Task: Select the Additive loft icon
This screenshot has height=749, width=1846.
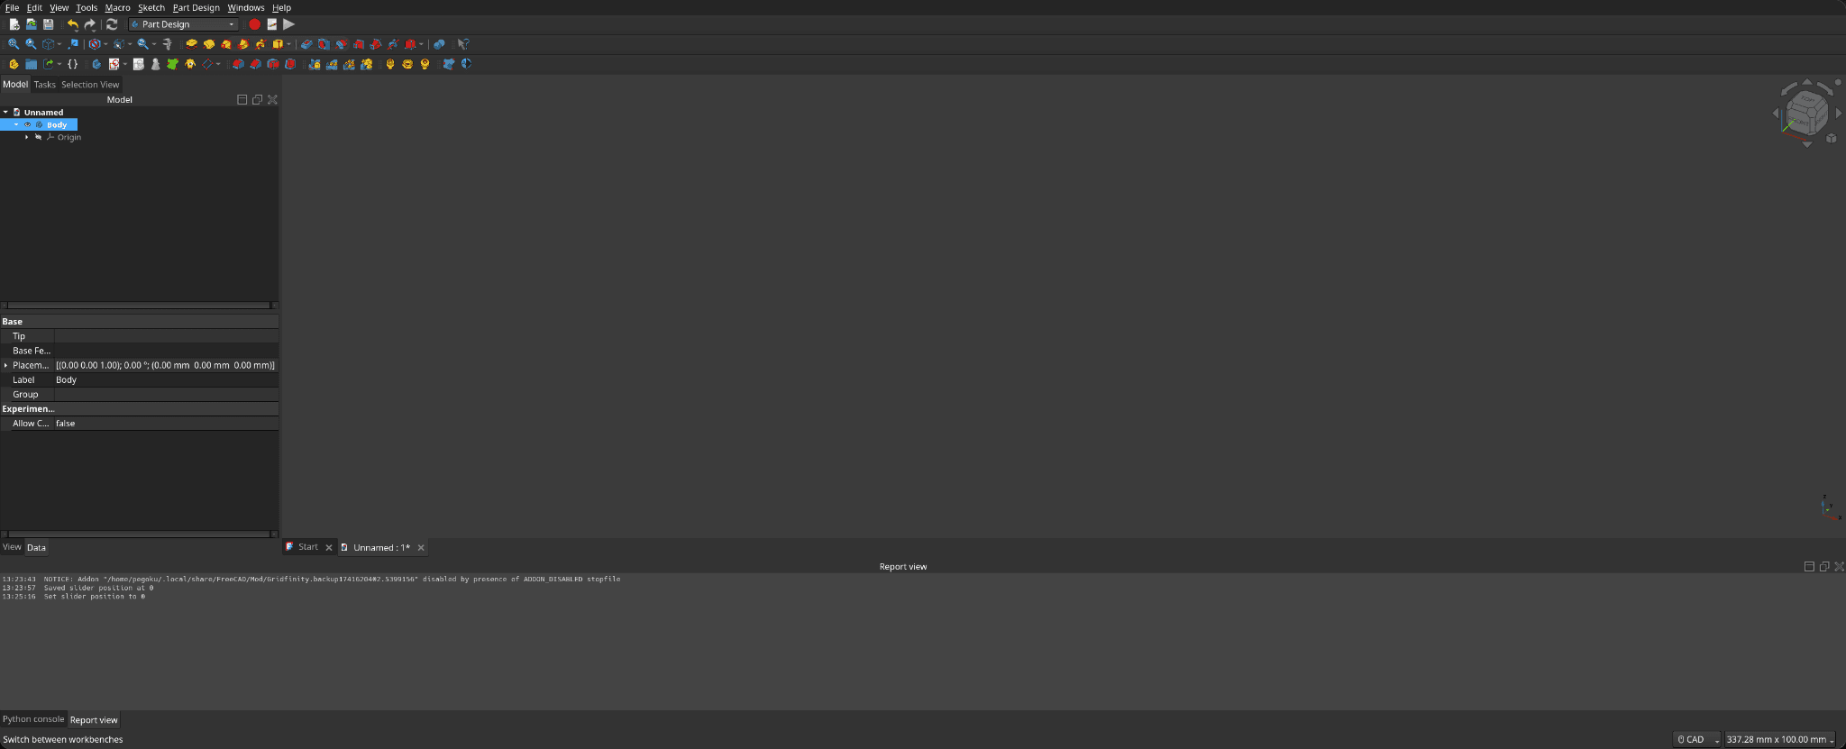Action: [x=225, y=44]
